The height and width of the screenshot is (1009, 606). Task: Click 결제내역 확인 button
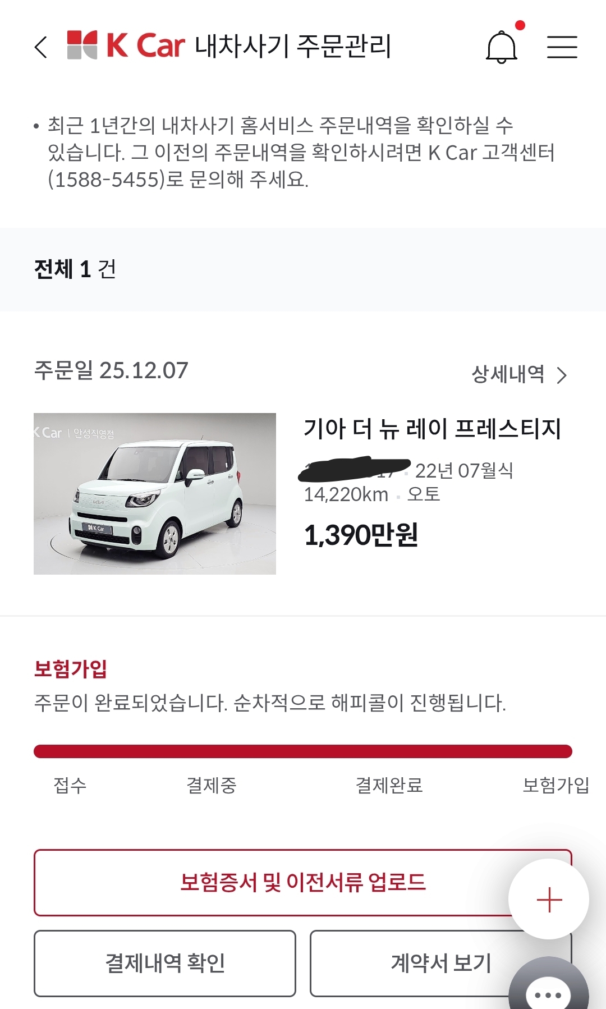point(165,964)
